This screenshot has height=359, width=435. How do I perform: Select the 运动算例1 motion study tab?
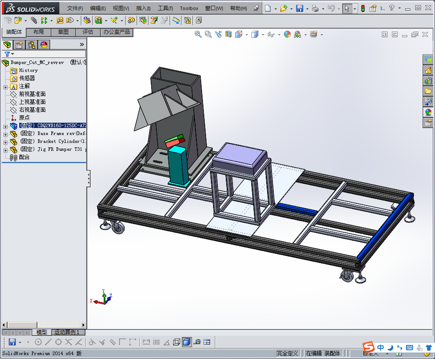[67, 332]
